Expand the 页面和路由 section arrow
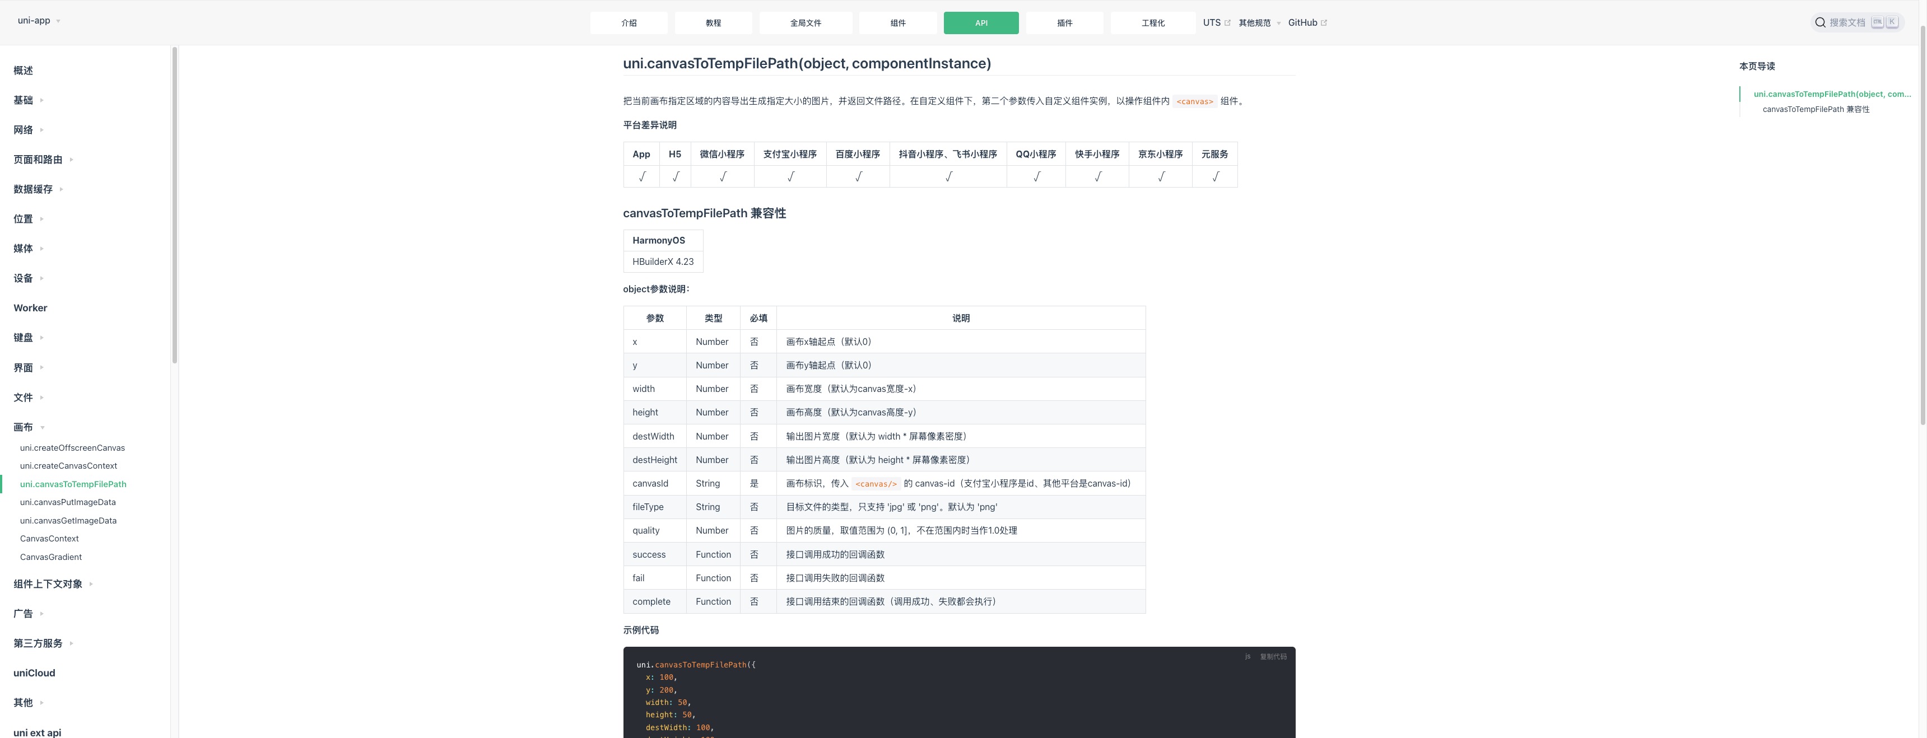This screenshot has height=738, width=1927. pyautogui.click(x=71, y=159)
